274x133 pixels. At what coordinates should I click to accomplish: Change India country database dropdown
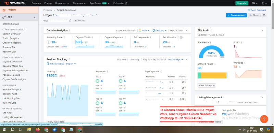[x=144, y=30]
